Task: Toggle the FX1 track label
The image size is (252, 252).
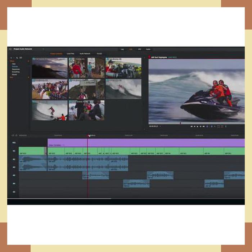Action: point(14,143)
